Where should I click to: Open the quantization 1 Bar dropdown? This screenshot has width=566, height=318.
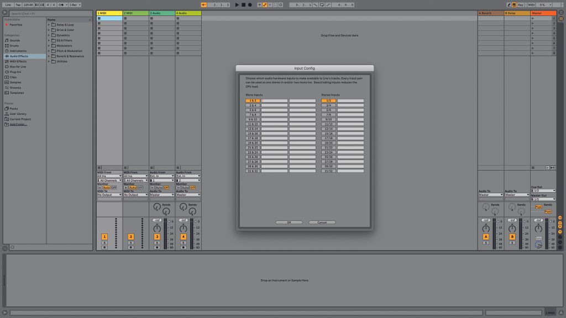click(75, 4)
